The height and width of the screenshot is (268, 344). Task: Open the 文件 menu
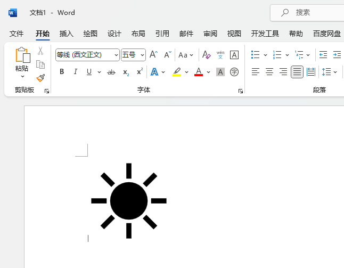pyautogui.click(x=17, y=34)
